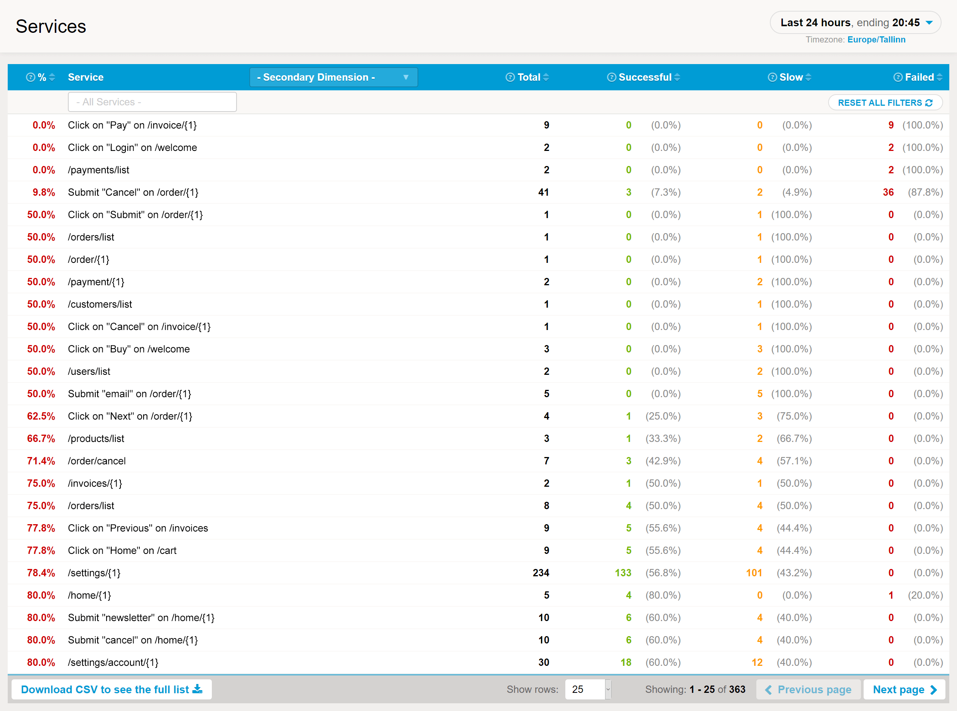Expand the Last 24 hours time range
This screenshot has height=711, width=957.
[855, 23]
